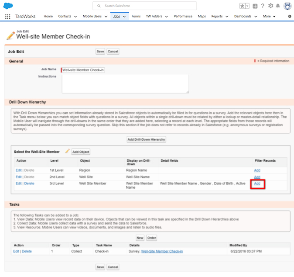The height and width of the screenshot is (277, 294).
Task: Delete the 3rd Level Well Site Member row
Action: pyautogui.click(x=29, y=184)
